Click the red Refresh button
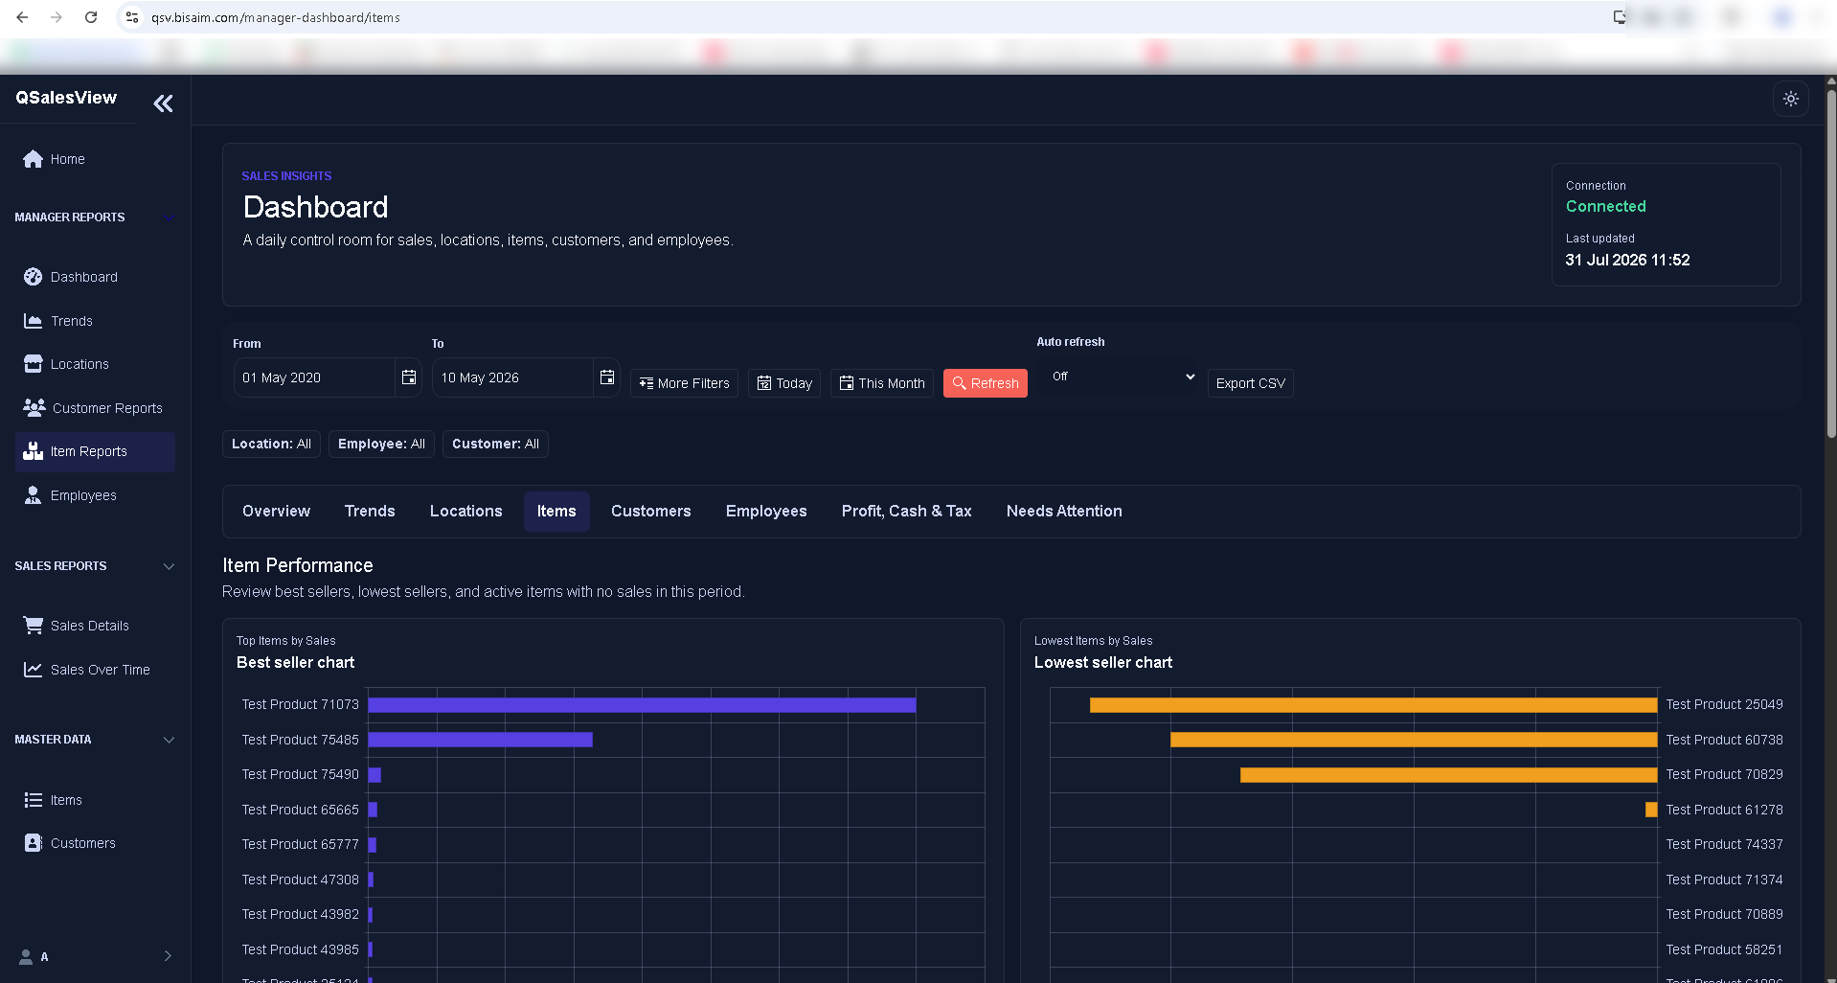 985,383
